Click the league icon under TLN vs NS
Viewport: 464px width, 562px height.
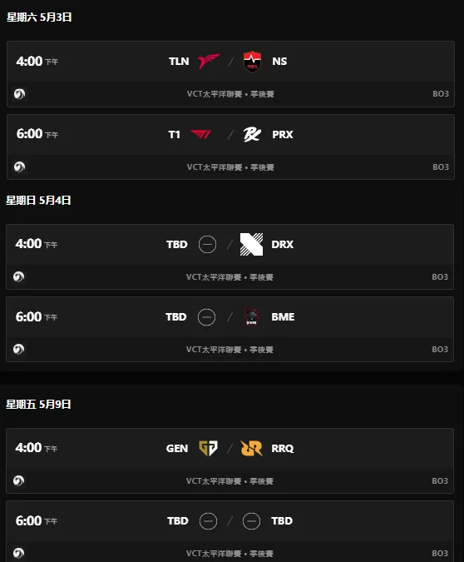tap(19, 94)
